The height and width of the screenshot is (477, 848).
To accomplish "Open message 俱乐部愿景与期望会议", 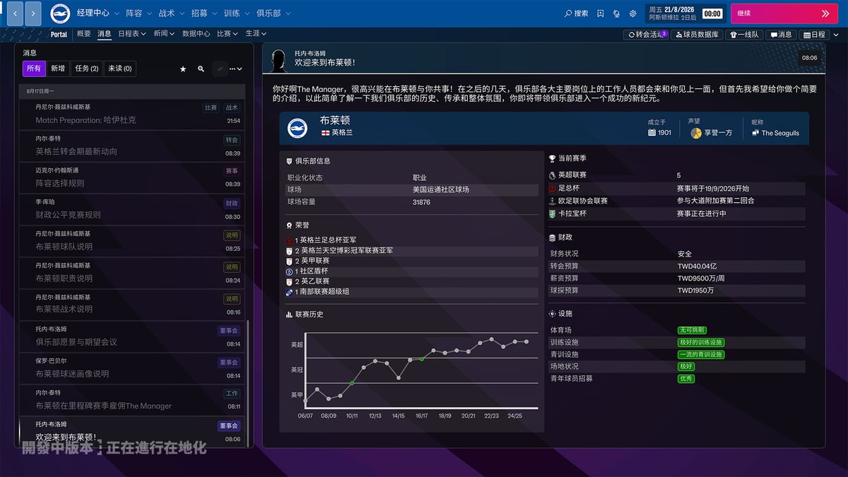I will 131,336.
